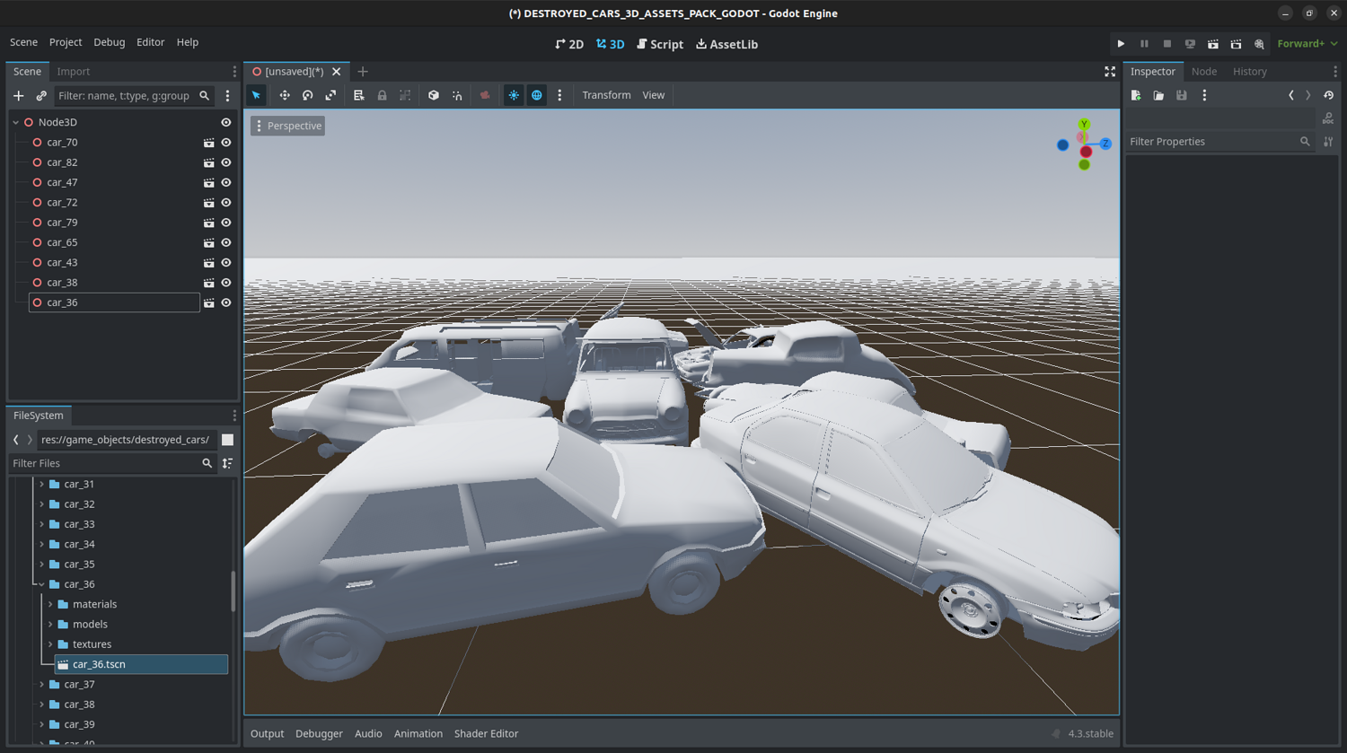Image resolution: width=1347 pixels, height=753 pixels.
Task: Collapse the Node3D root node
Action: [16, 122]
